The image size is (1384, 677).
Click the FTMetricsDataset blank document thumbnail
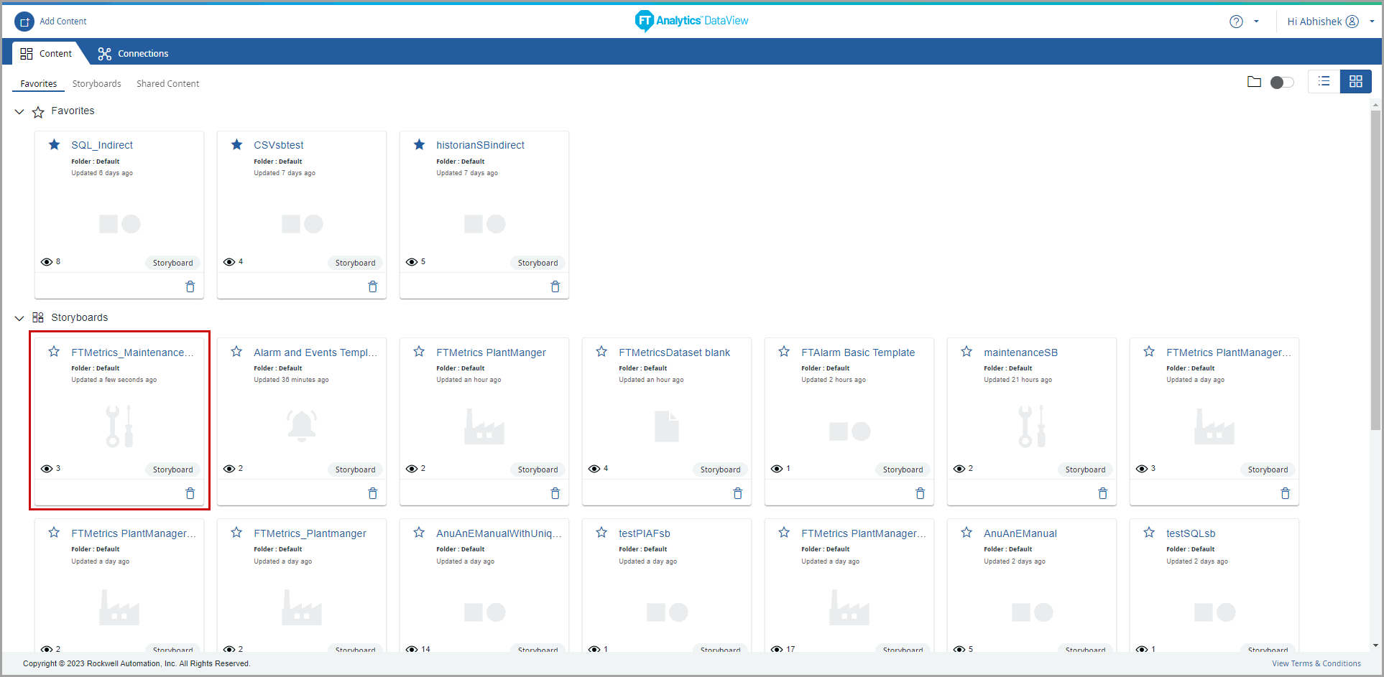(x=667, y=426)
